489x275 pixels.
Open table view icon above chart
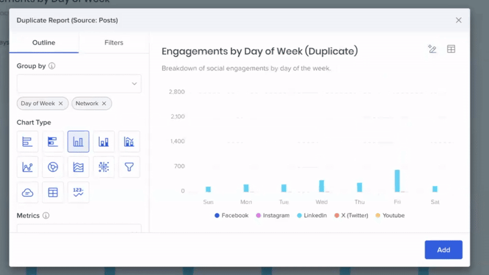(x=451, y=50)
